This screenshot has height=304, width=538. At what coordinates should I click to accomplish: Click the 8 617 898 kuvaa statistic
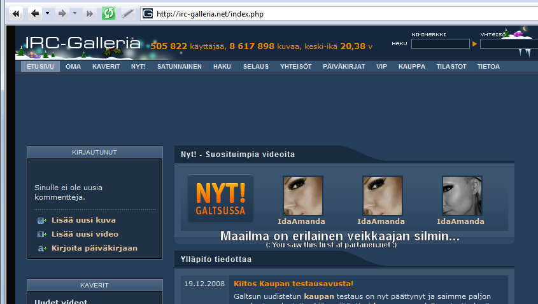tap(265, 46)
